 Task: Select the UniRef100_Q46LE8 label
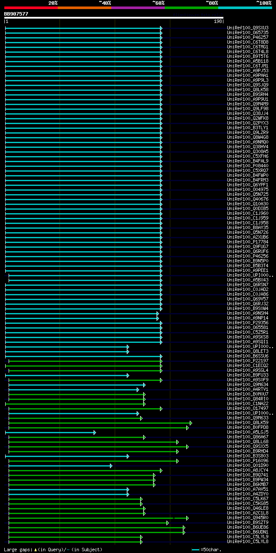[248, 508]
